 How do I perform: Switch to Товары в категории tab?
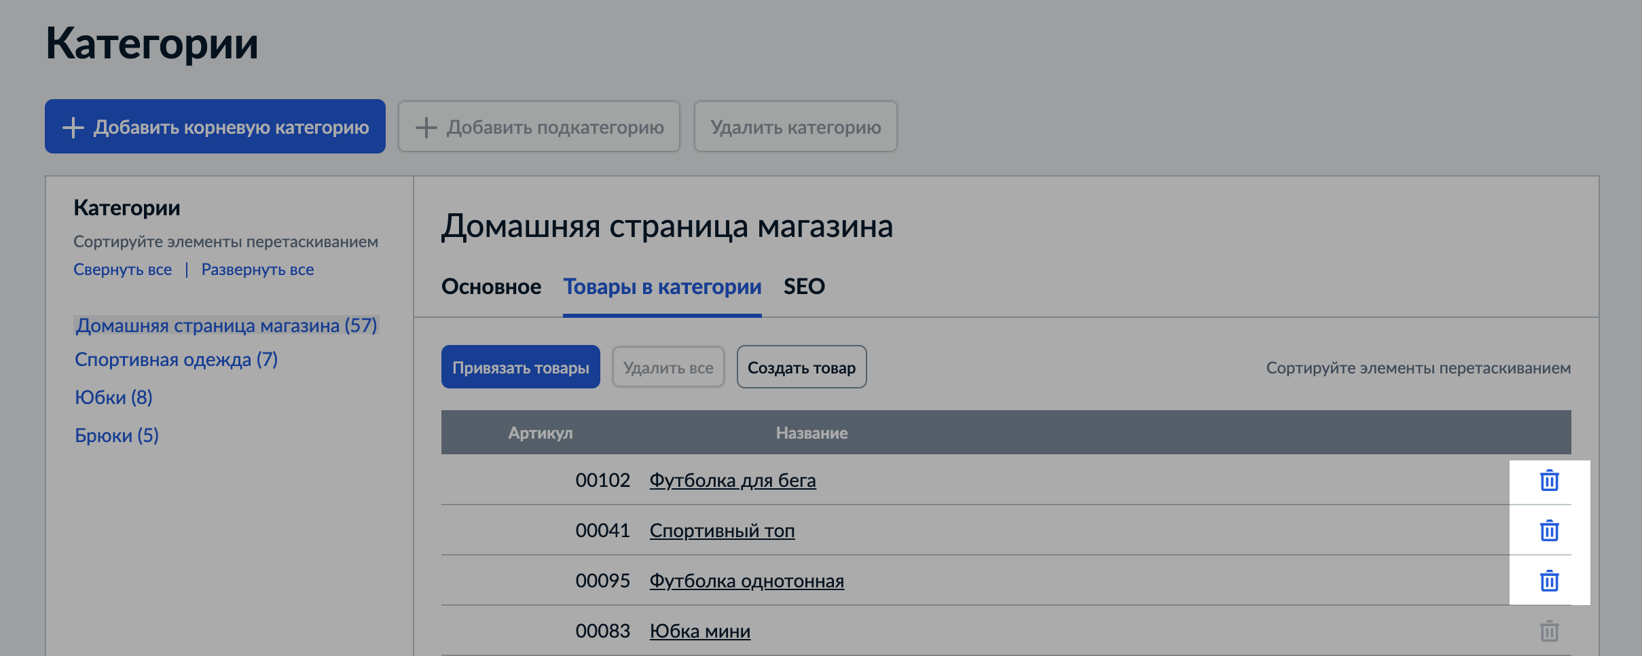(662, 287)
